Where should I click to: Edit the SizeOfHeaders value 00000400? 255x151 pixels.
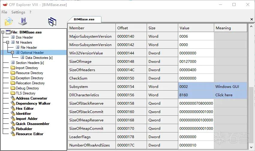[x=196, y=70]
